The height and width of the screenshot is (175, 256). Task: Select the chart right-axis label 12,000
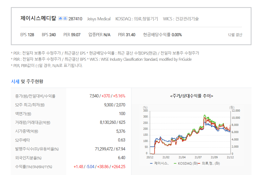(x=236, y=111)
